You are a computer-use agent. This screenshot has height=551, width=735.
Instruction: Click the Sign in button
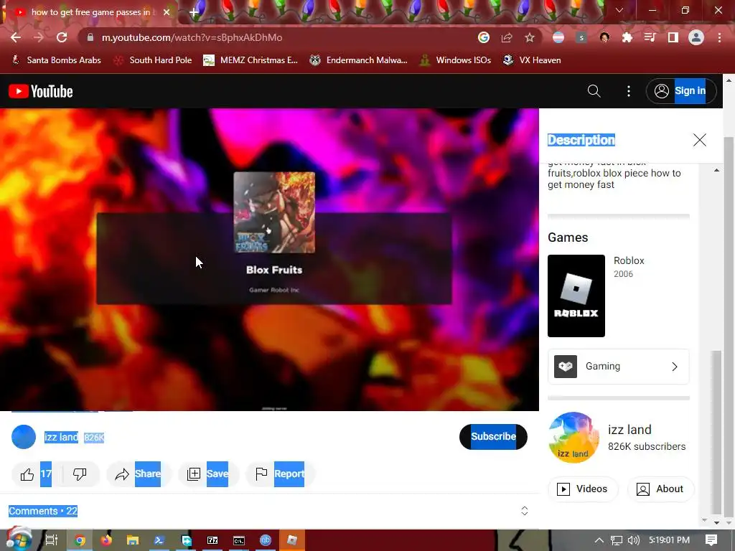tap(681, 91)
